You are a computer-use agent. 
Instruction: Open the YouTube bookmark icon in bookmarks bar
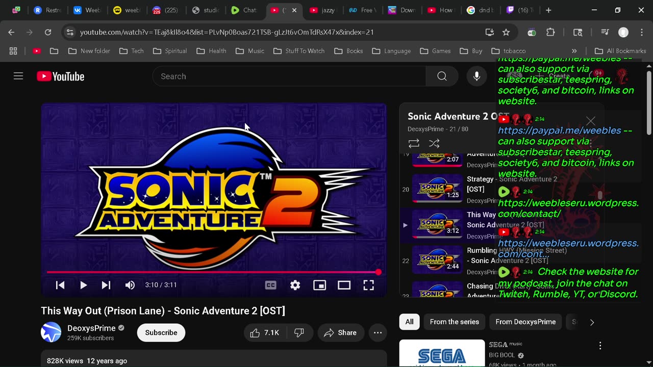tap(36, 51)
